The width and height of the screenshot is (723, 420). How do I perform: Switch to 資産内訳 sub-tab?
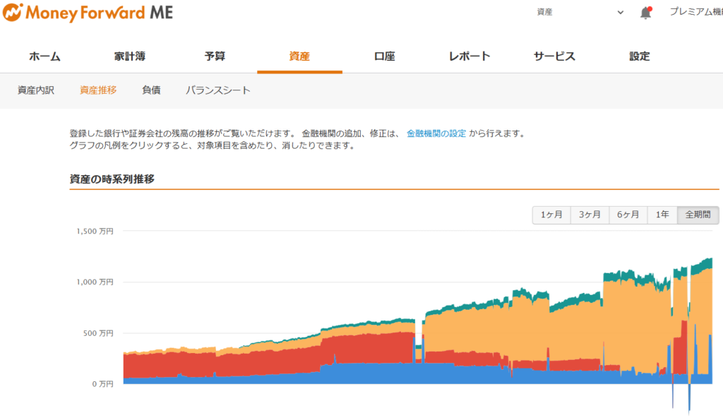point(36,90)
